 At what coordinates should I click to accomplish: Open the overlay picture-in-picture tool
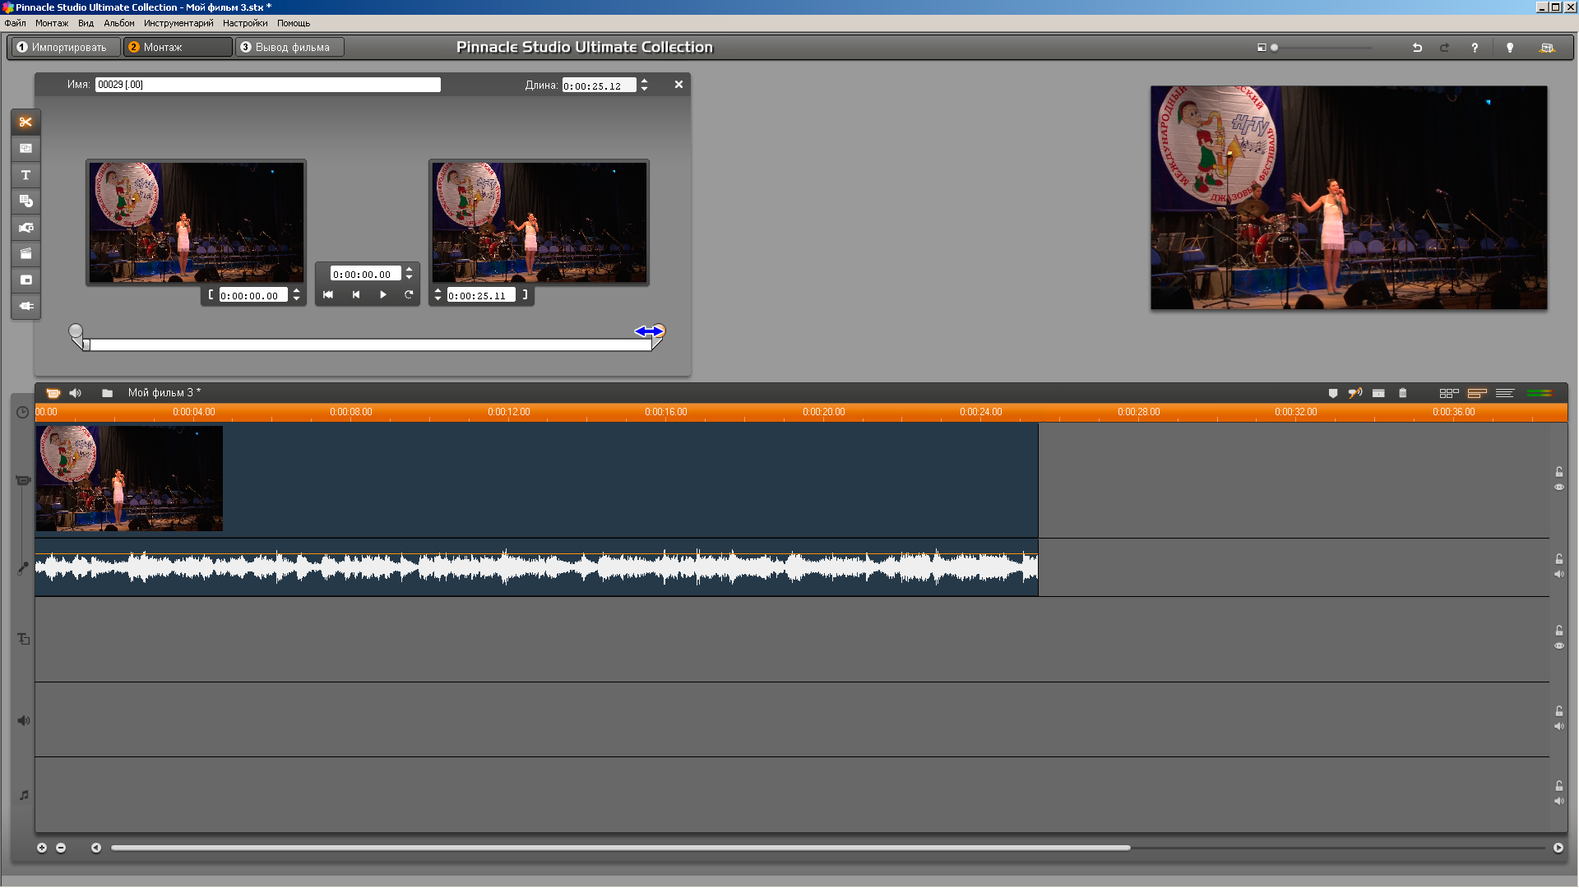25,148
